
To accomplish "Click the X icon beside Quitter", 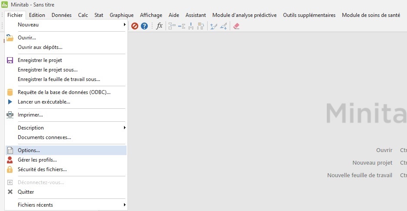I will tap(10, 192).
